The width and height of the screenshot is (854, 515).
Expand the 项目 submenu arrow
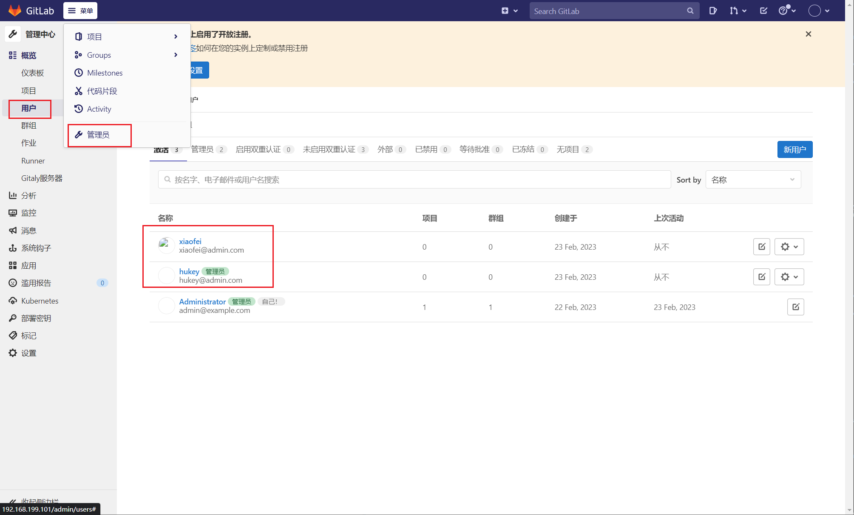click(176, 37)
